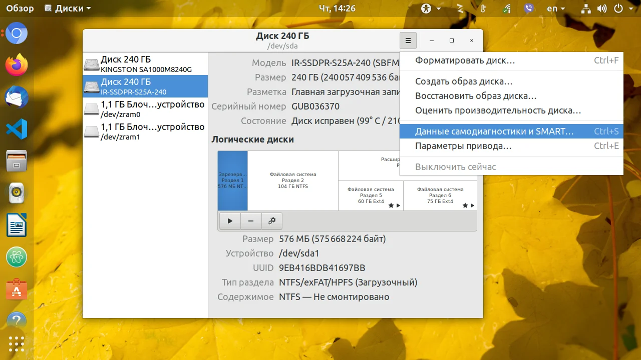Select the /dev/zram0 block device
The image size is (641, 360).
click(x=145, y=109)
